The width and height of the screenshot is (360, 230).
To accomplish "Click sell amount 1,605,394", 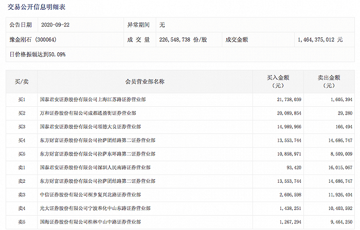I will pos(341,100).
